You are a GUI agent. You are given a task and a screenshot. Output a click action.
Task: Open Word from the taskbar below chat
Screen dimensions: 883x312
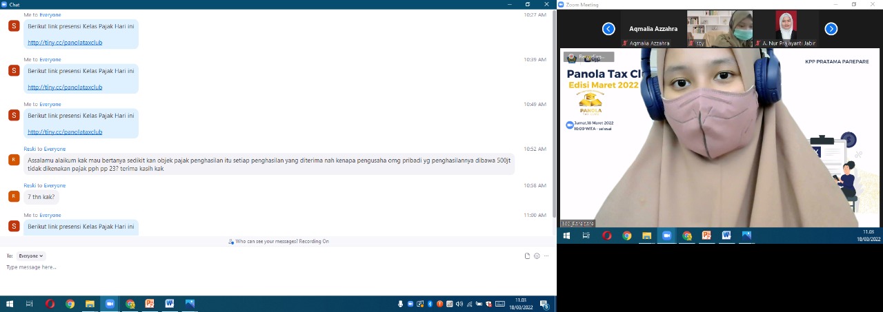[170, 304]
